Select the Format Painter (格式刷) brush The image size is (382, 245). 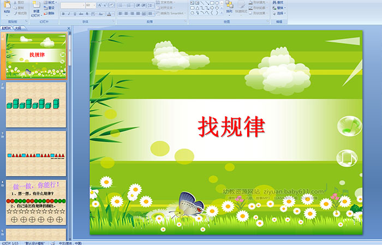pos(20,13)
